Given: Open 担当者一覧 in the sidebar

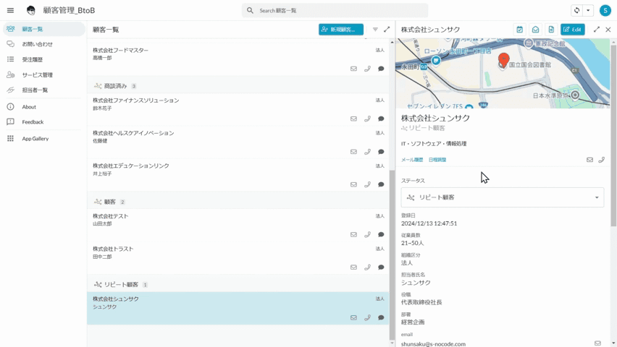Looking at the screenshot, I should 43,90.
